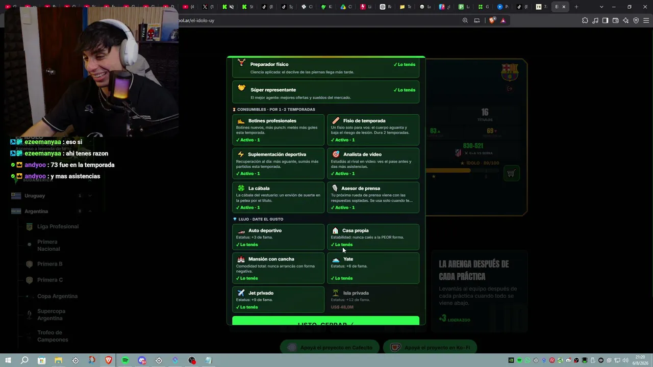Click the 'Activo · 1' status of La cábala
The height and width of the screenshot is (367, 653).
pyautogui.click(x=248, y=207)
